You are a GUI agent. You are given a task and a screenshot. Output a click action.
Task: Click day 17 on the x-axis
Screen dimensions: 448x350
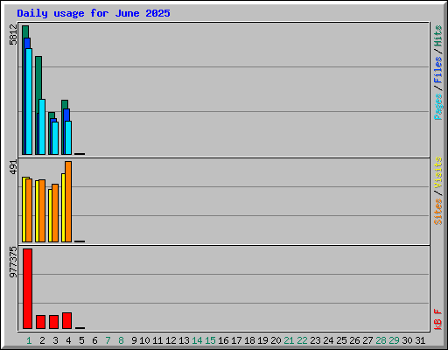pos(236,340)
